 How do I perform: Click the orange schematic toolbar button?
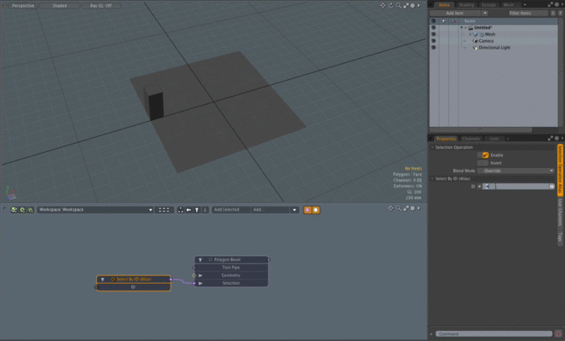308,210
